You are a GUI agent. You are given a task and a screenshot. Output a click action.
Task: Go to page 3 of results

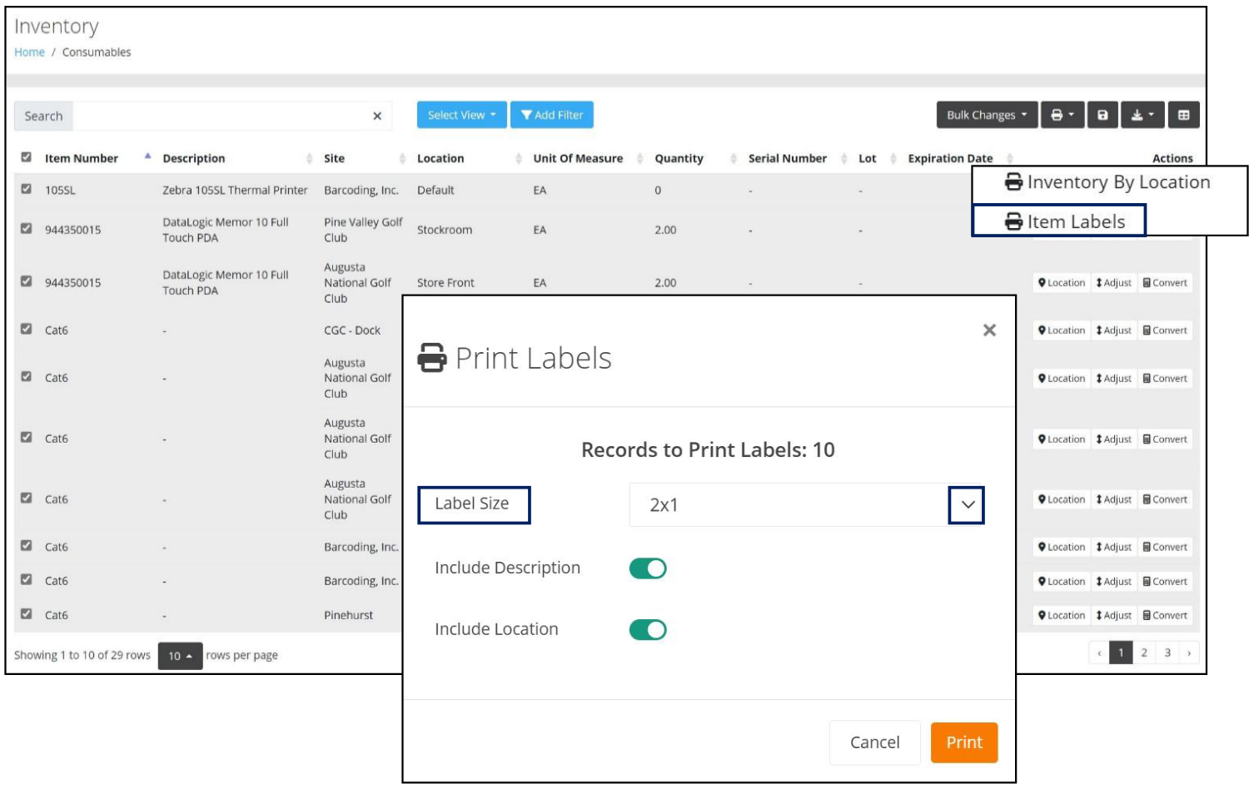[1167, 653]
